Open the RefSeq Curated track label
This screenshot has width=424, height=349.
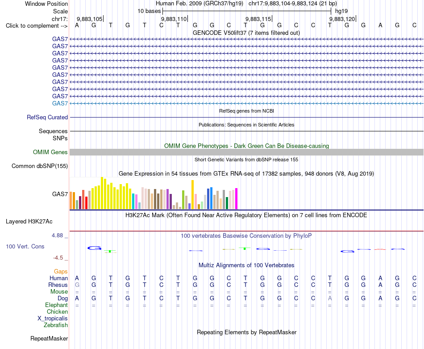[x=47, y=117]
